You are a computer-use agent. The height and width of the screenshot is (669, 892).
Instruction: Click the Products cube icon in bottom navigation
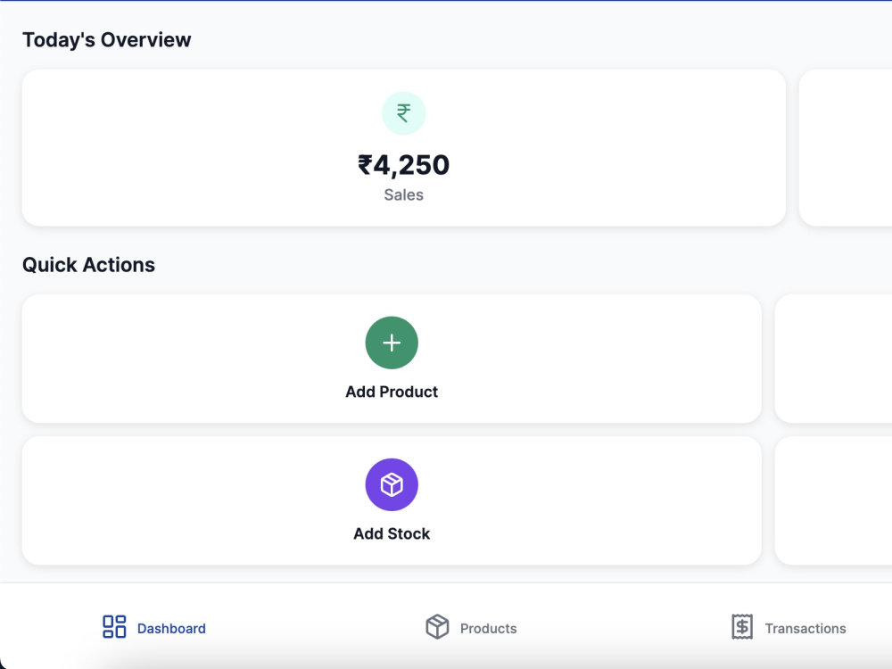pyautogui.click(x=437, y=627)
